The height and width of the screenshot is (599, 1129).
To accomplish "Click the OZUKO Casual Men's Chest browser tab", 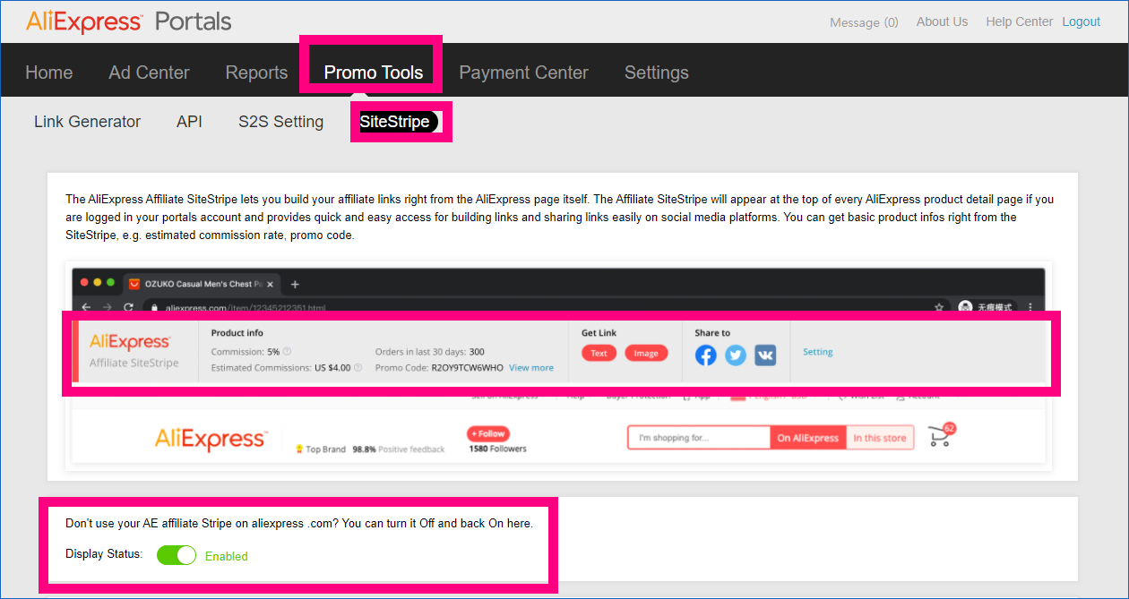I will [x=202, y=284].
